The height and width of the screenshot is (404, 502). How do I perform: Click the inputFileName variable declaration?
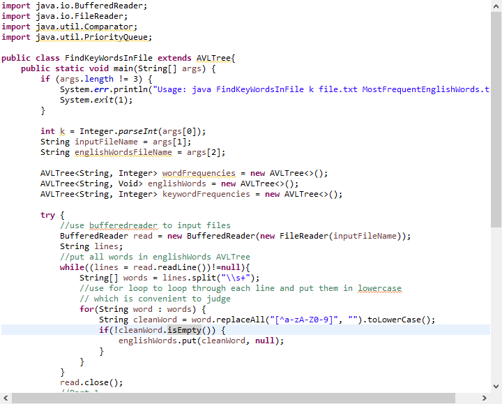coord(106,142)
